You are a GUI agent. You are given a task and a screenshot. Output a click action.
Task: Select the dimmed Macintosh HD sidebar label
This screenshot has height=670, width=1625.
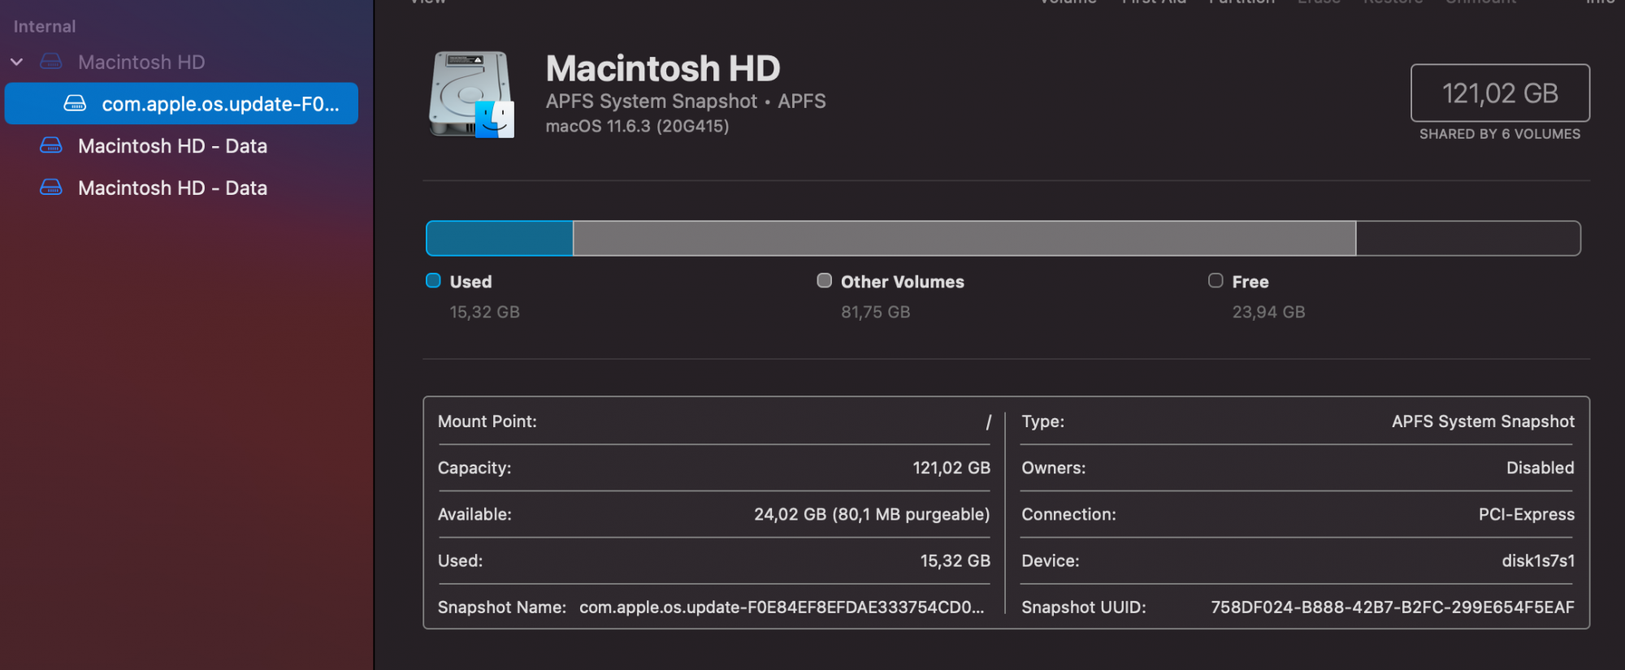coord(141,62)
